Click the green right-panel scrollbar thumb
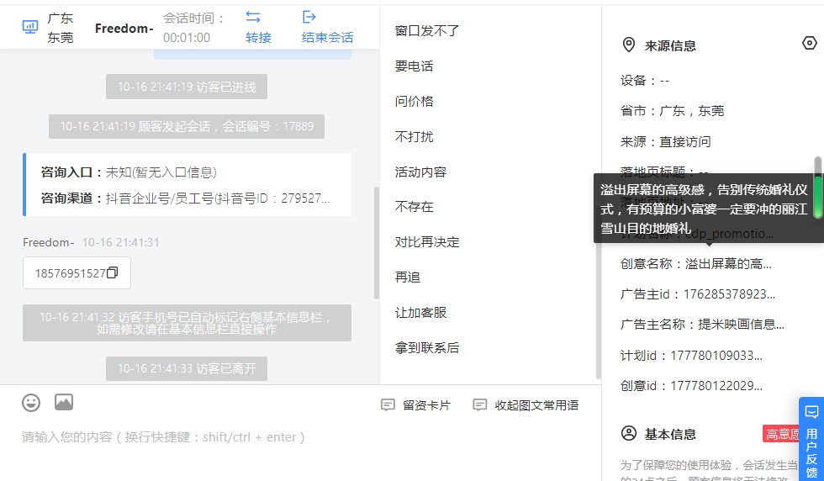824x481 pixels. (817, 197)
